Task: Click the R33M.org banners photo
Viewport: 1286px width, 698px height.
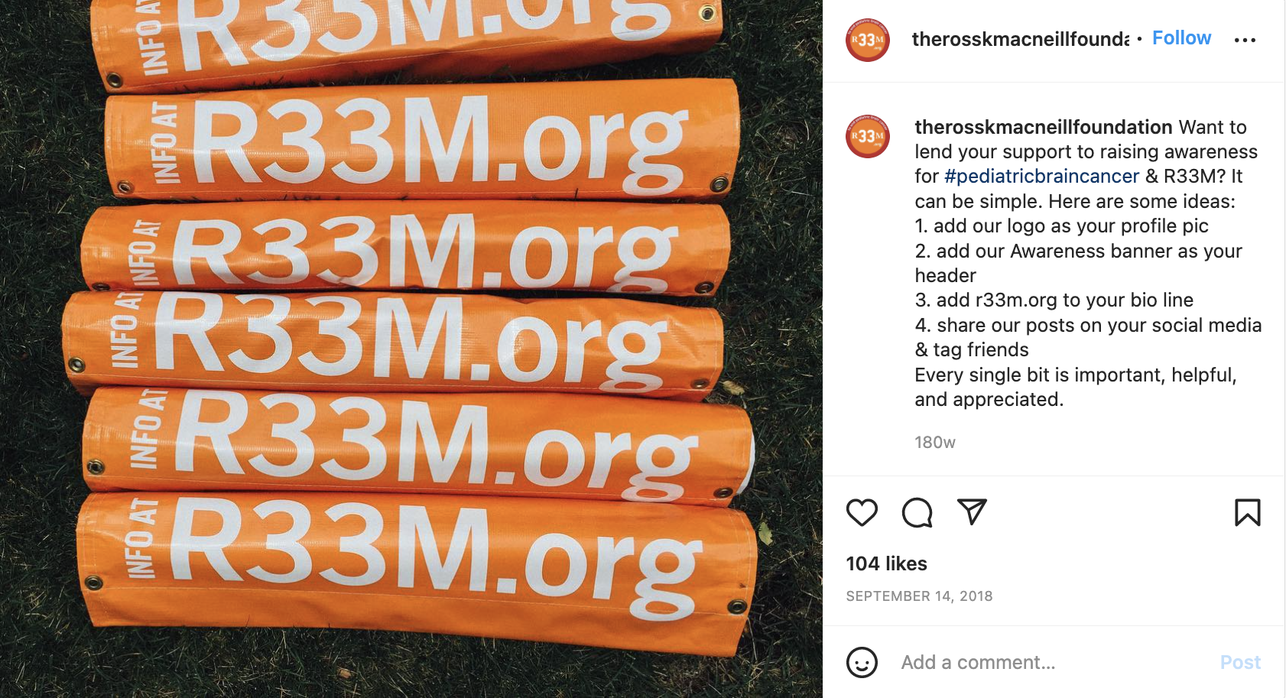Action: [x=411, y=349]
